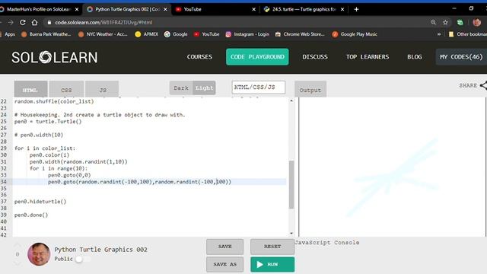Open the APMEX bookmark
Screen dimensions: 487x274
147,34
